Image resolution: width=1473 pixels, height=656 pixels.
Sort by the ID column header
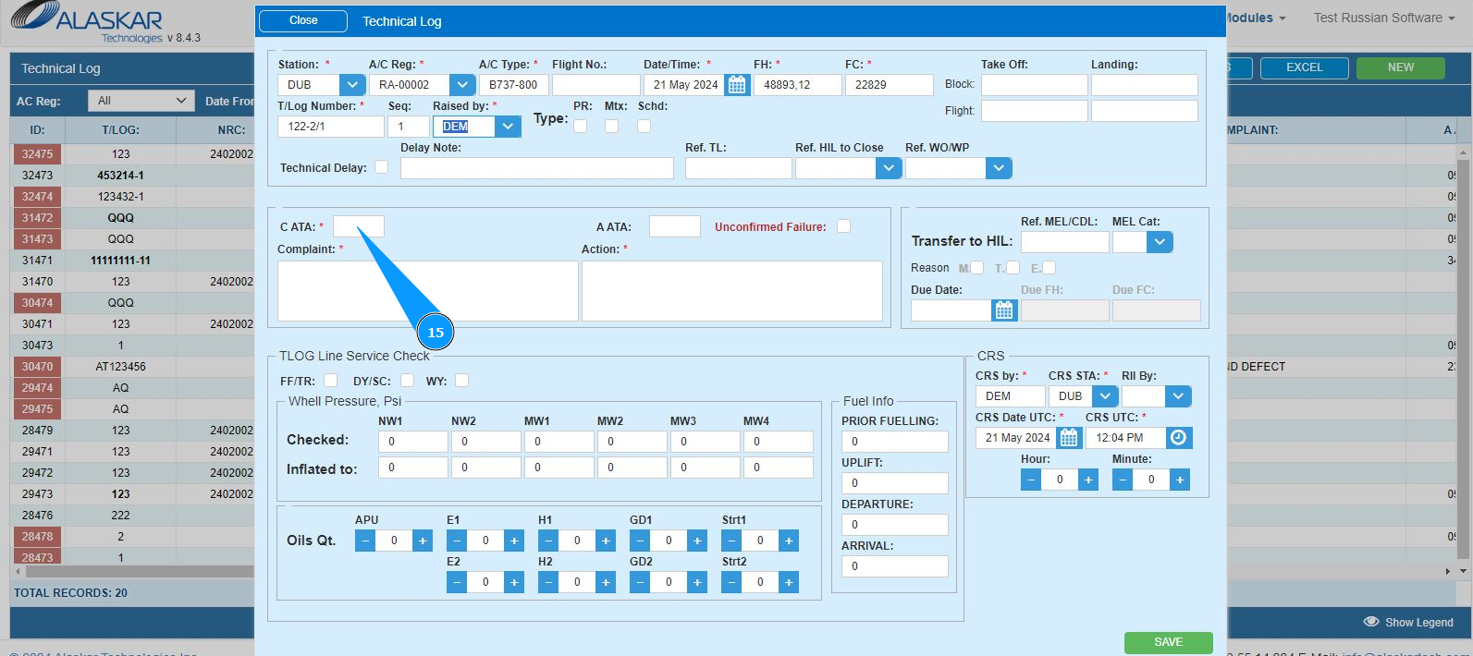coord(37,130)
